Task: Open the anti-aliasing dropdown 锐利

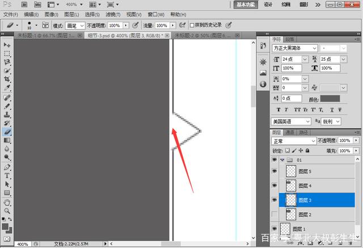Action: (331, 121)
